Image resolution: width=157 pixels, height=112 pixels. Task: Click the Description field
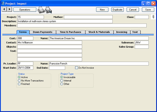(x=65, y=21)
